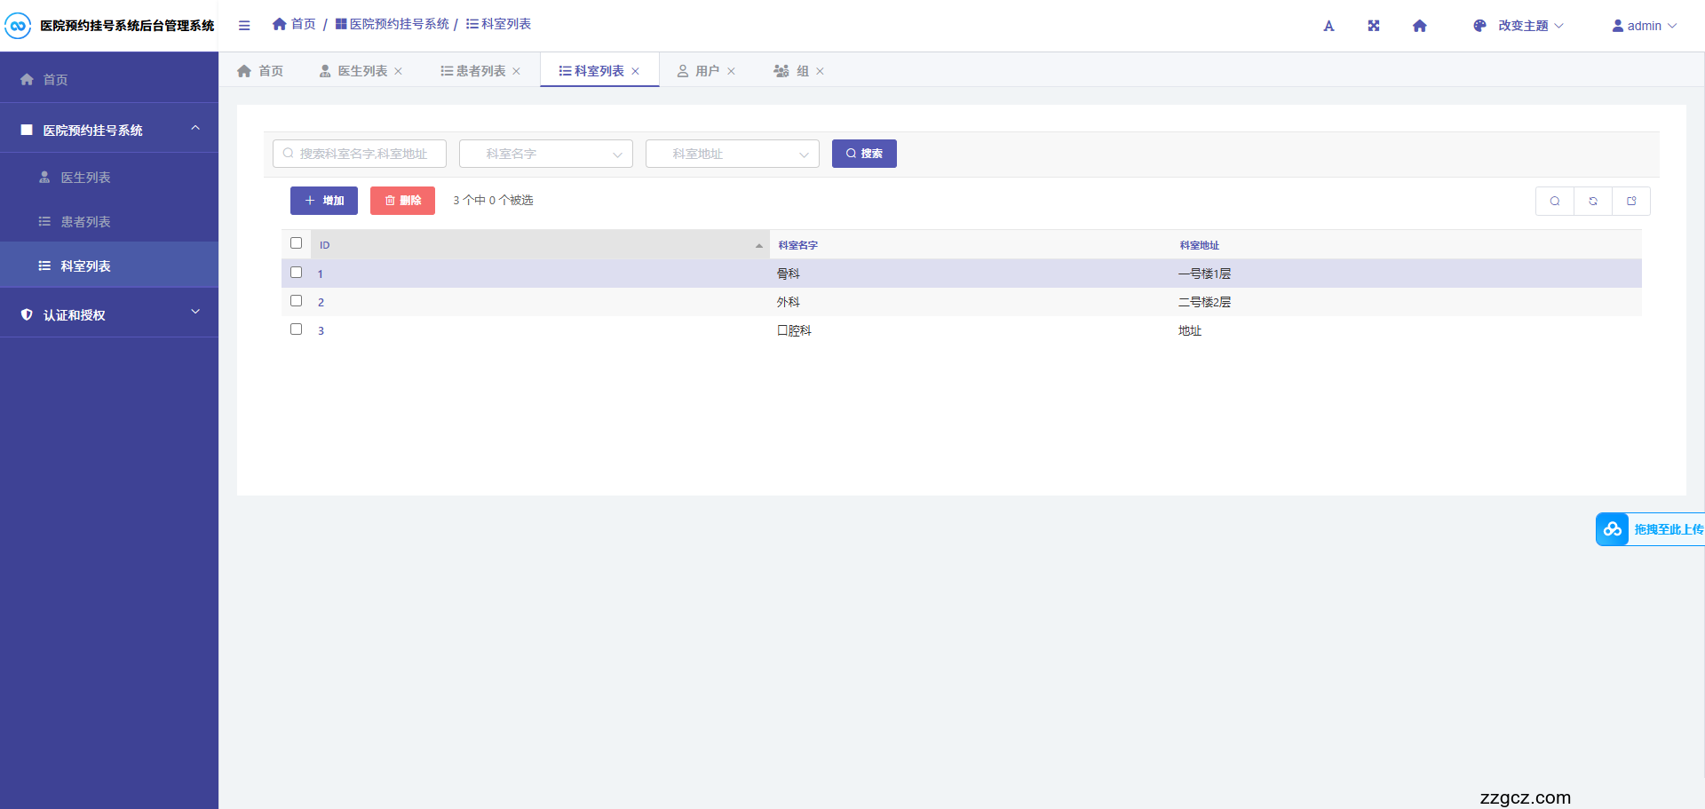The width and height of the screenshot is (1705, 809).
Task: Click the table search magnifier icon
Action: click(1554, 202)
